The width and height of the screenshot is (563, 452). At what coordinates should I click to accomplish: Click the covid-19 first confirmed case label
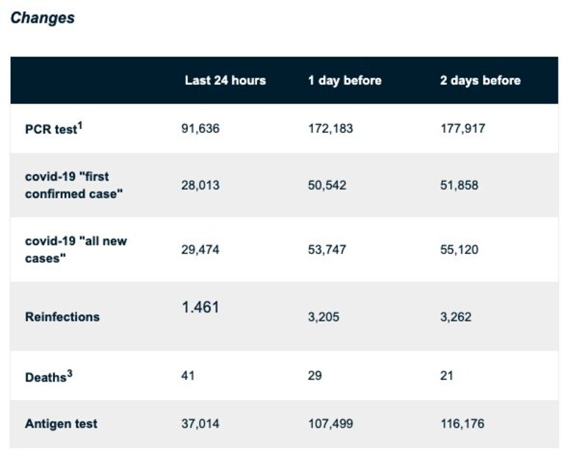tap(73, 185)
